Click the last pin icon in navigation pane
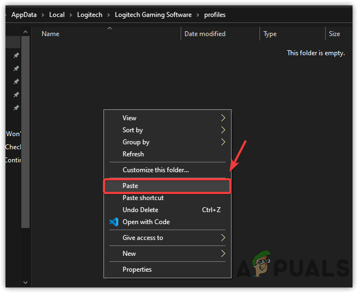Image resolution: width=358 pixels, height=293 pixels. 16,108
